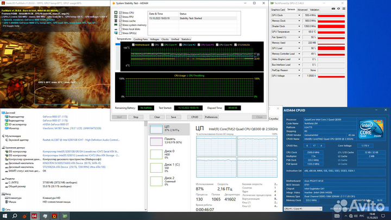The image size is (391, 220).
Task: Select Диск 1 (C:) in Task Manager
Action: pyautogui.click(x=169, y=168)
